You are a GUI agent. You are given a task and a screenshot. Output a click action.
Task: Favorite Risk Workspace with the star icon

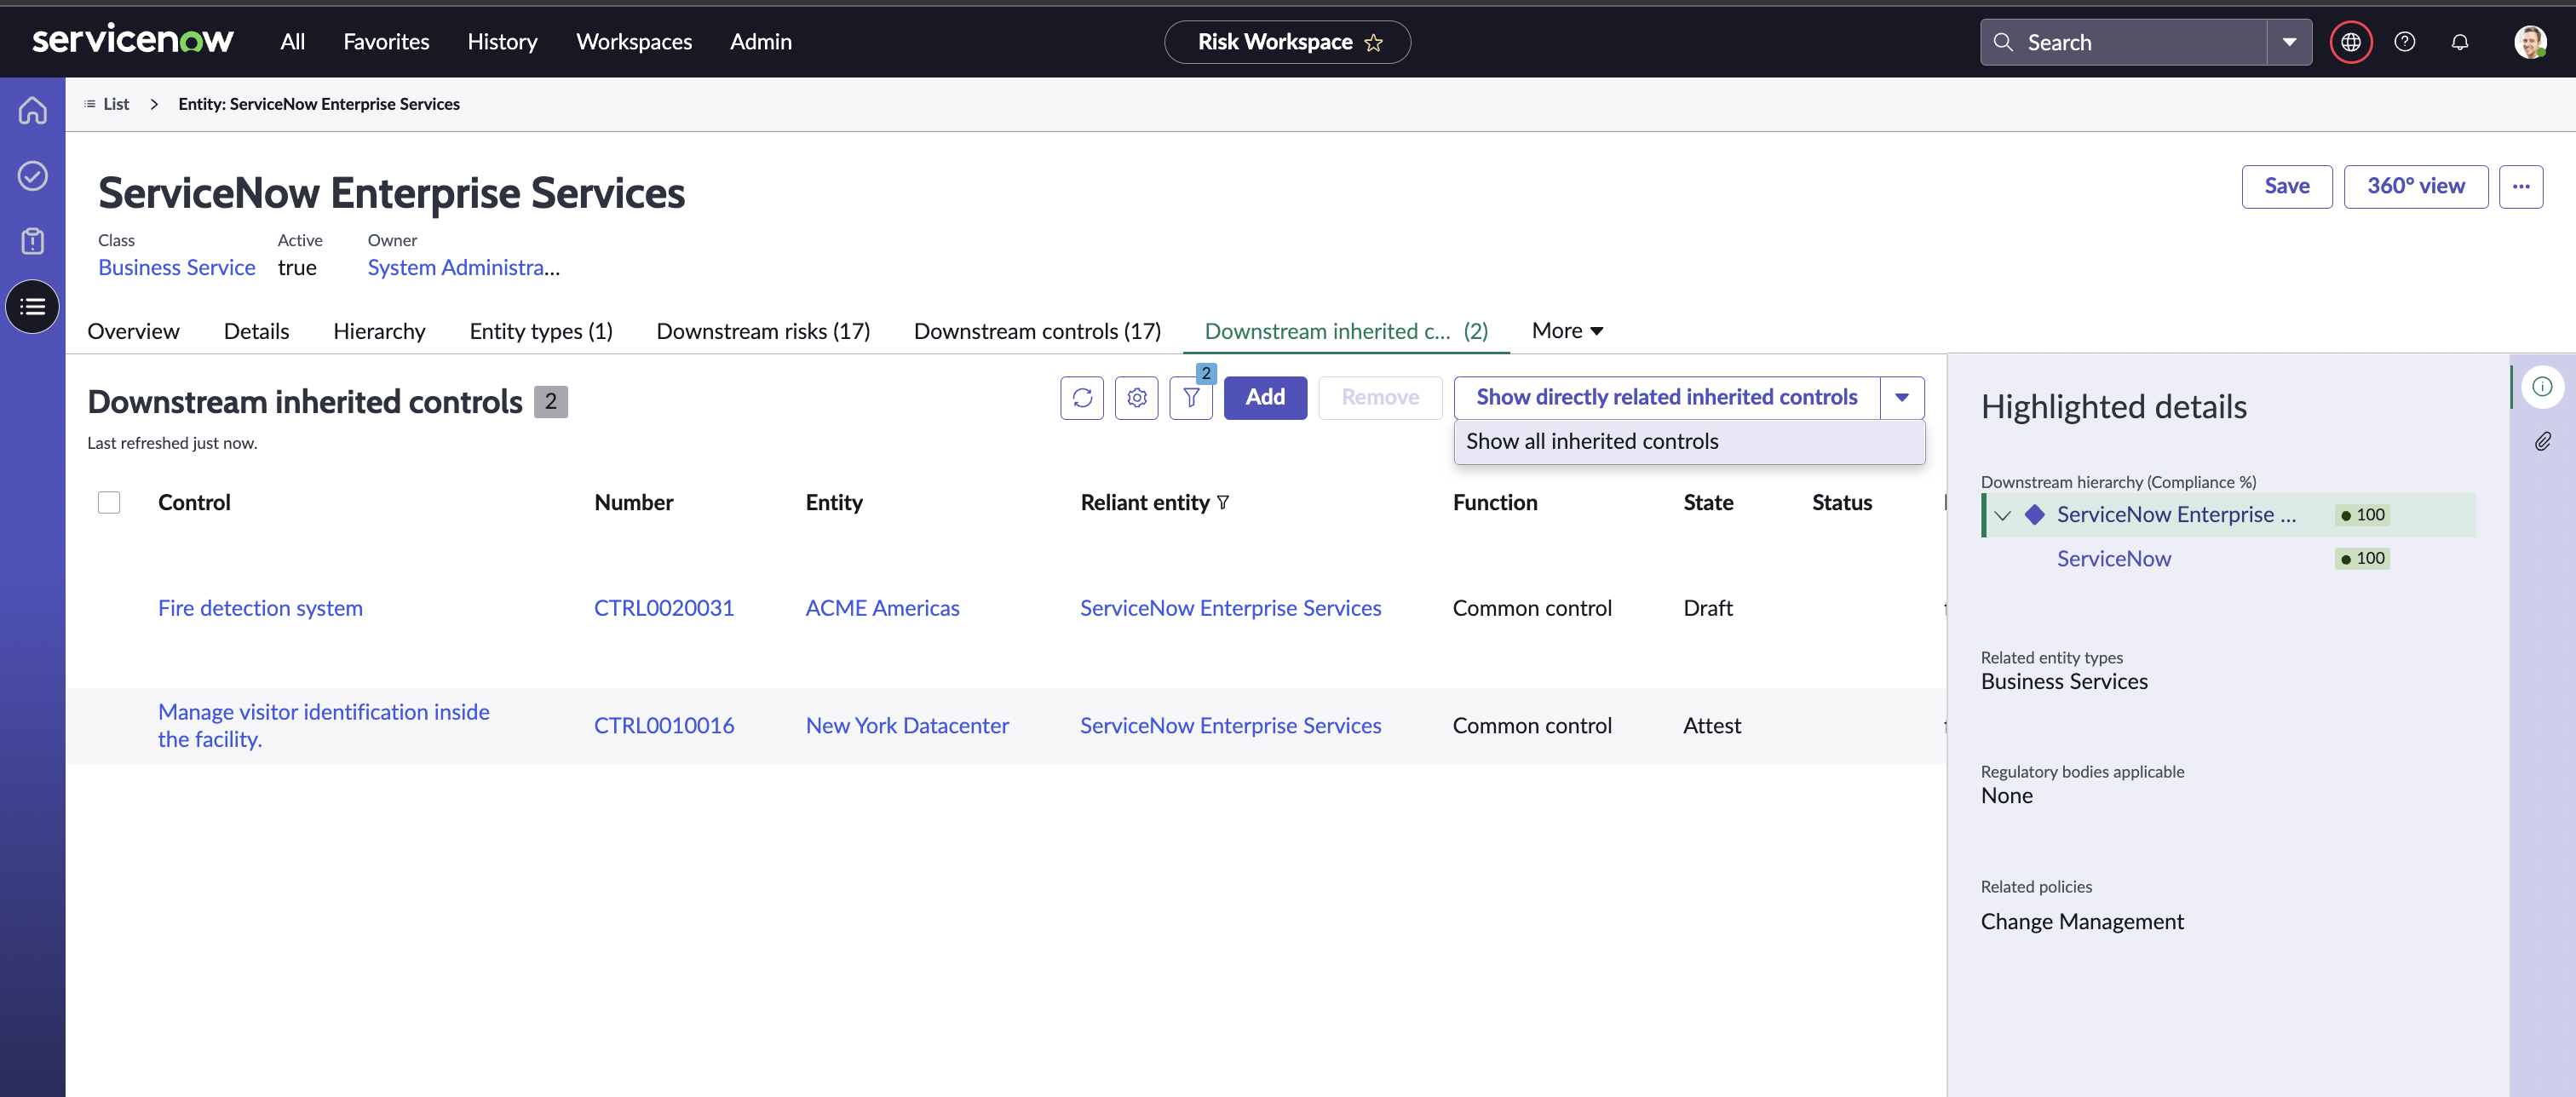point(1374,42)
